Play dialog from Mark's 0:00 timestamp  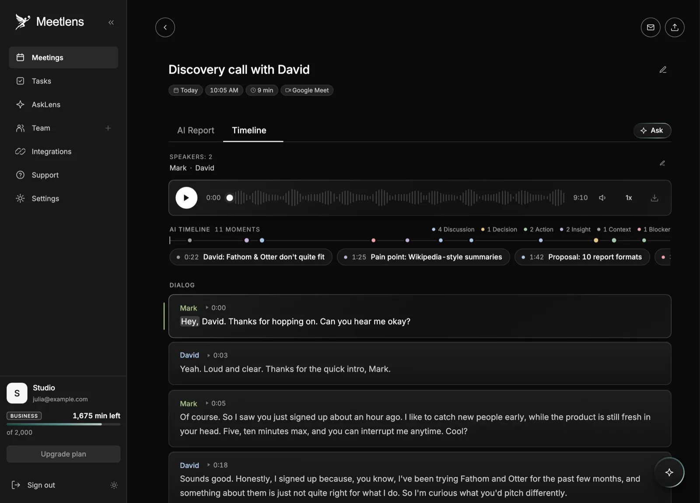216,308
